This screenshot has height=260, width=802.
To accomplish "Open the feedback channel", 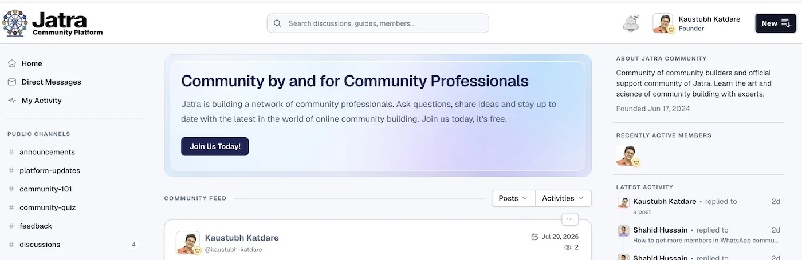I will coord(36,226).
